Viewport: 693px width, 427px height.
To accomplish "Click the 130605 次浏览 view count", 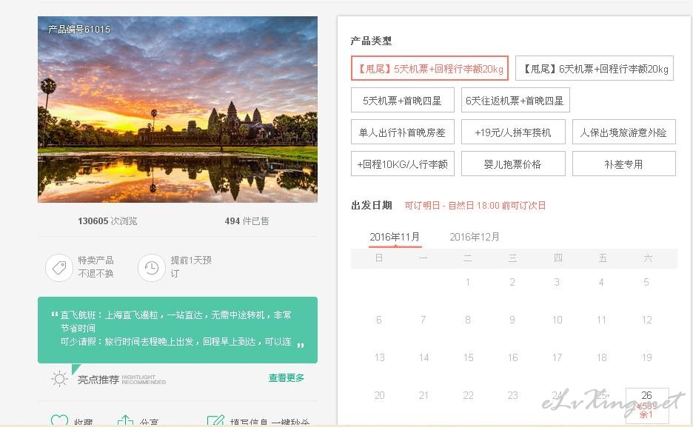I will click(x=107, y=221).
